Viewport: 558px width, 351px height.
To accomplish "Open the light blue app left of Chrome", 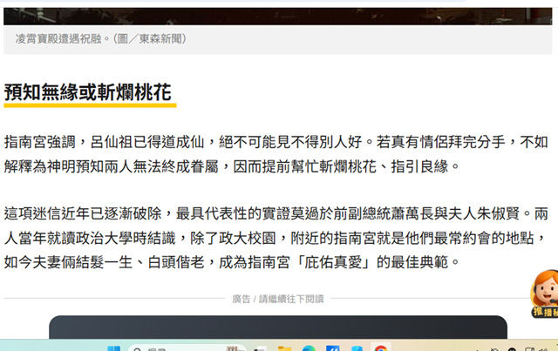I will click(x=357, y=348).
